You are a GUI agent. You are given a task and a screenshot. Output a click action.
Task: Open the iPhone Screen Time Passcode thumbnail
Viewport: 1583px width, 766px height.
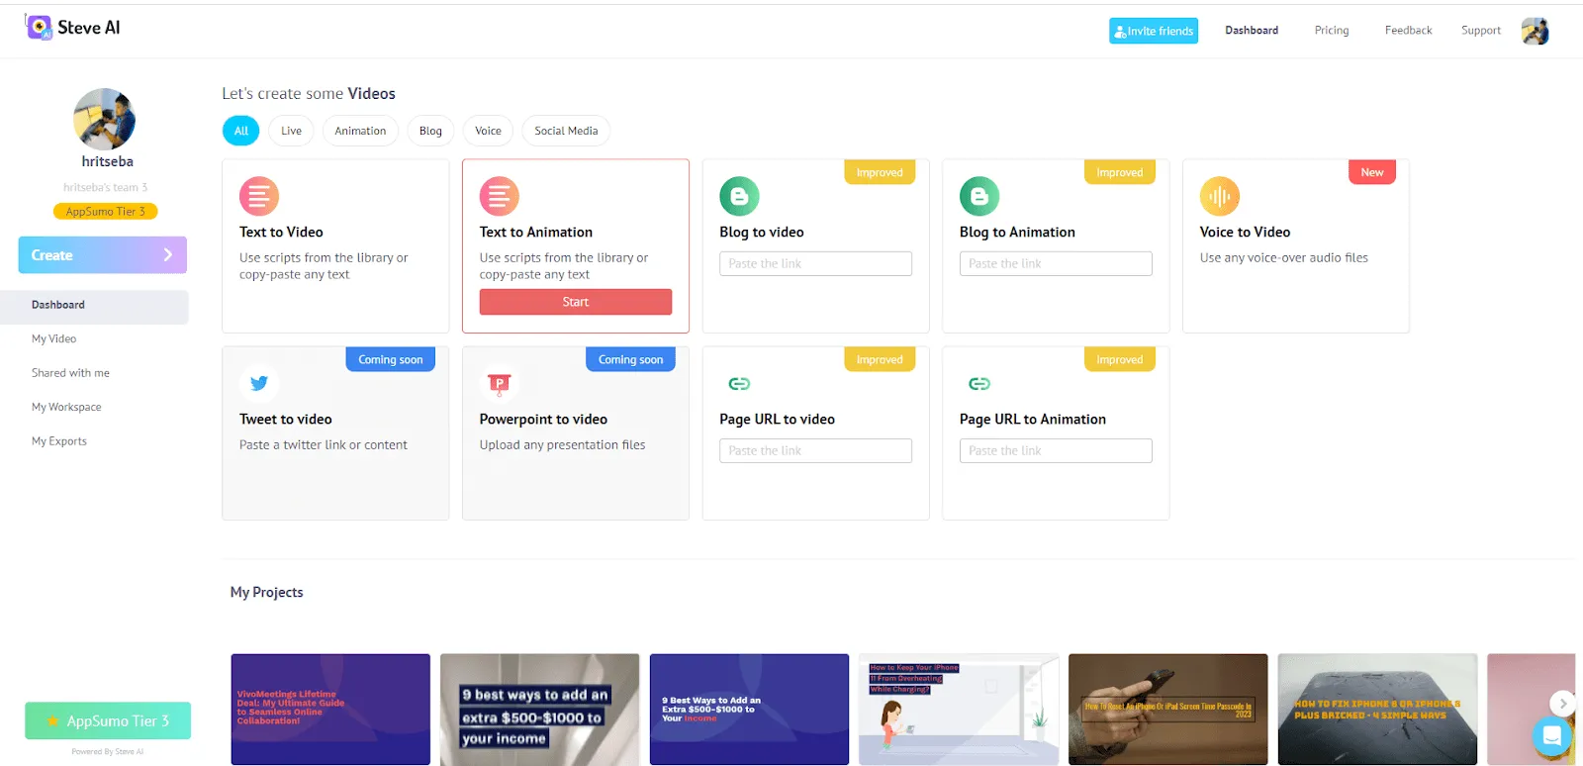pos(1167,710)
